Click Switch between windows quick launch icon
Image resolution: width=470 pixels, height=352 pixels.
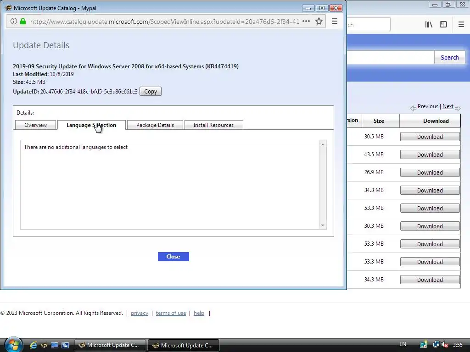65,346
